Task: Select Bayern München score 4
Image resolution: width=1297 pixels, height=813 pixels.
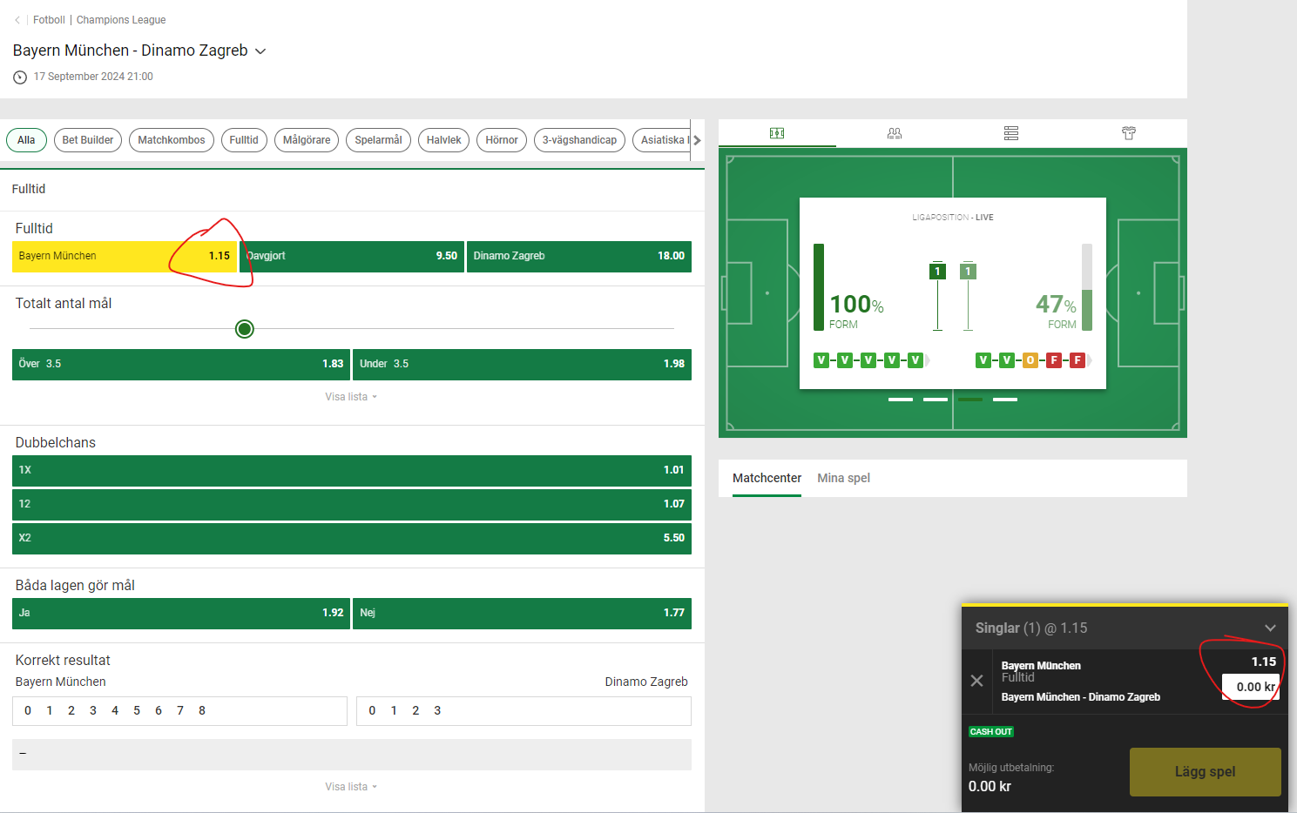Action: pyautogui.click(x=115, y=711)
